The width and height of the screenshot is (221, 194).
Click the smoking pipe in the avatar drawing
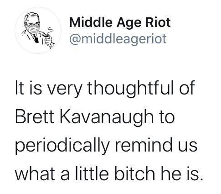tap(44, 35)
